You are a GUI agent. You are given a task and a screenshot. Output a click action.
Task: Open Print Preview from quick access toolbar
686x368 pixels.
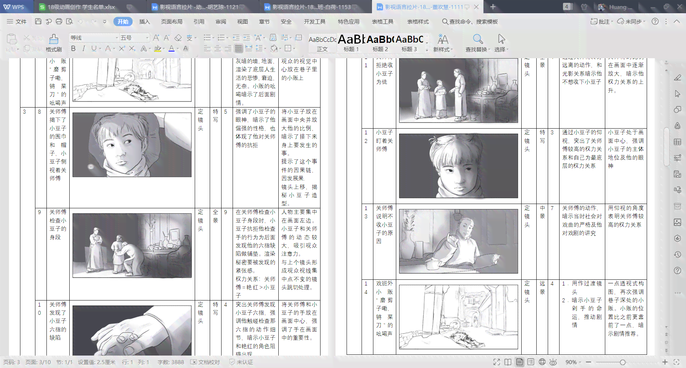click(69, 21)
